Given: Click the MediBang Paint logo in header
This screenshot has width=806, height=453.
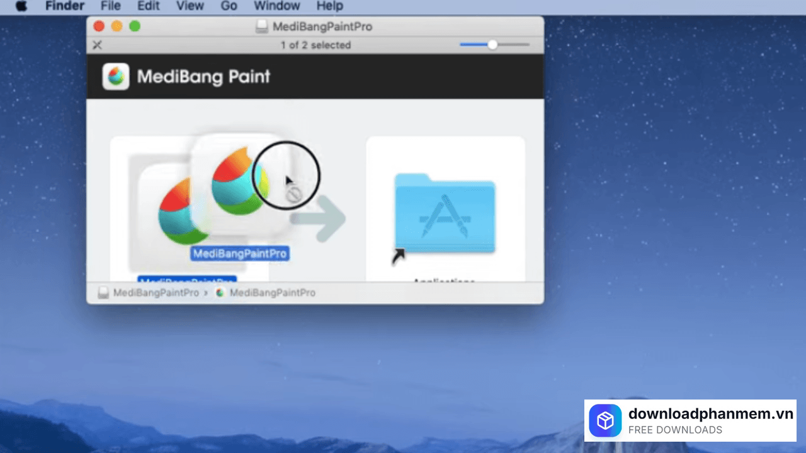Looking at the screenshot, I should click(116, 76).
